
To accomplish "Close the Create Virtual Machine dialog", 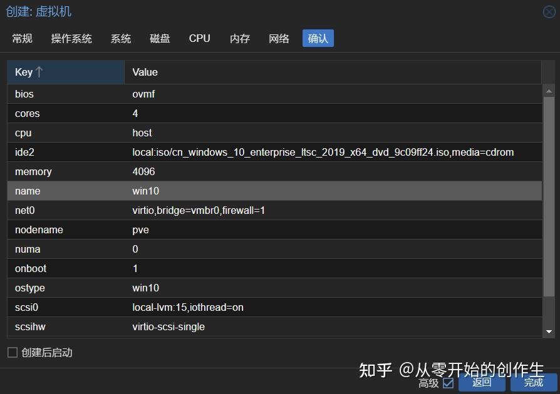I will [x=549, y=12].
